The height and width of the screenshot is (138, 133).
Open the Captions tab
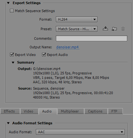pos(96,111)
